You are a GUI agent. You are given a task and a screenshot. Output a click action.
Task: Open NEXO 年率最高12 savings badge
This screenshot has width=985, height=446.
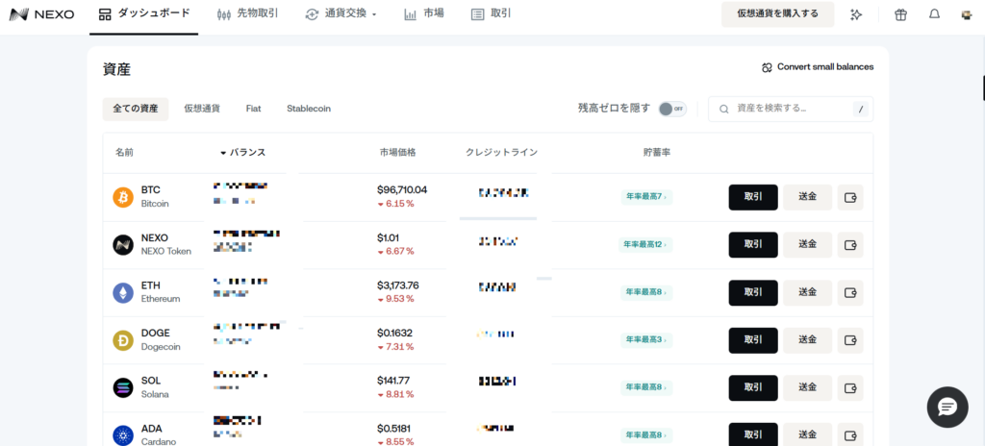[x=645, y=245]
